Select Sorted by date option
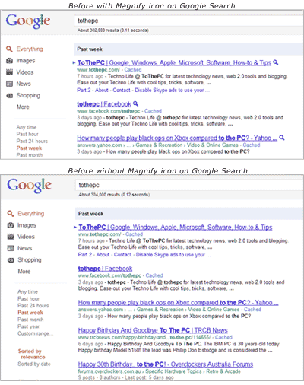Viewport: 304px width, 385px height. pyautogui.click(x=34, y=364)
